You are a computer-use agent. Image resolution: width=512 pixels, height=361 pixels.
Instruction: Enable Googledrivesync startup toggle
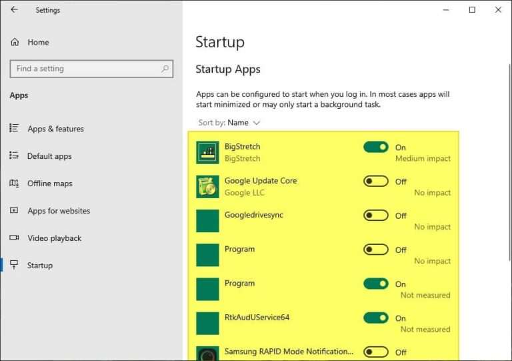coord(376,215)
